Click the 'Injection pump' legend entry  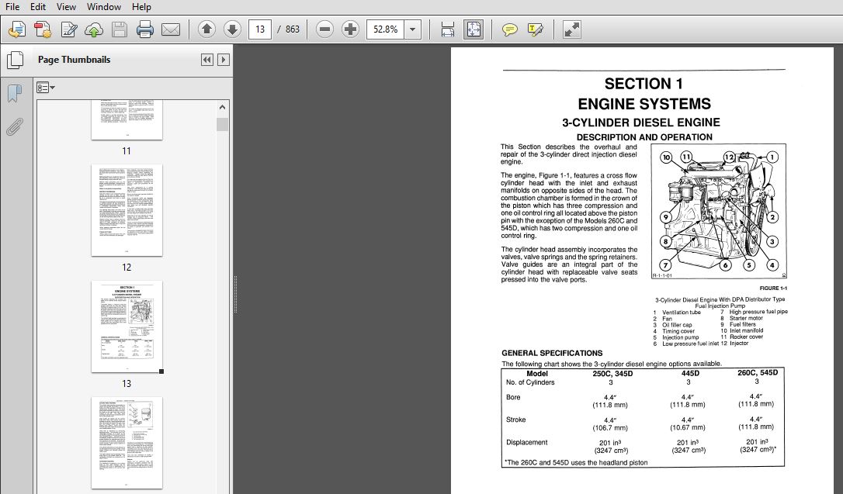coord(681,338)
